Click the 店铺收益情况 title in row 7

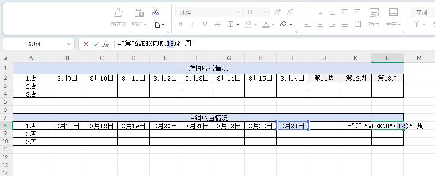click(x=208, y=117)
